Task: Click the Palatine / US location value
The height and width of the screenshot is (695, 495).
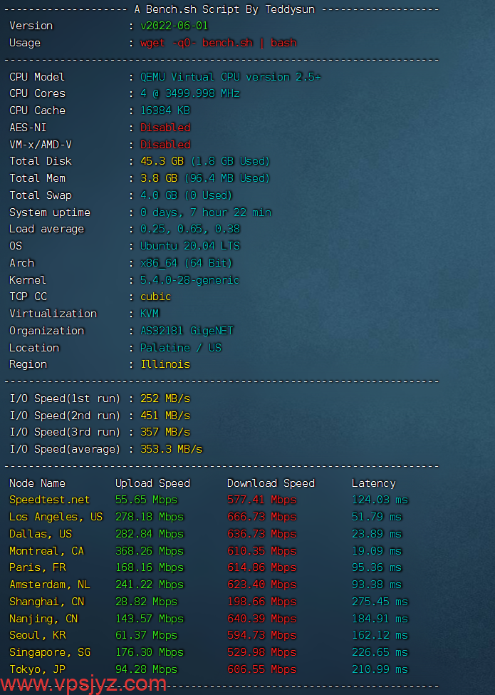Action: [181, 348]
